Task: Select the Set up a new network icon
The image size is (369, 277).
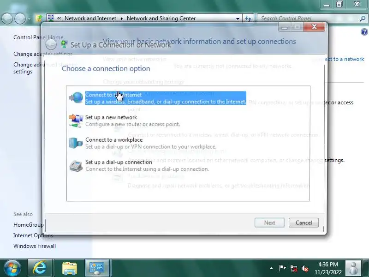Action: (76, 120)
